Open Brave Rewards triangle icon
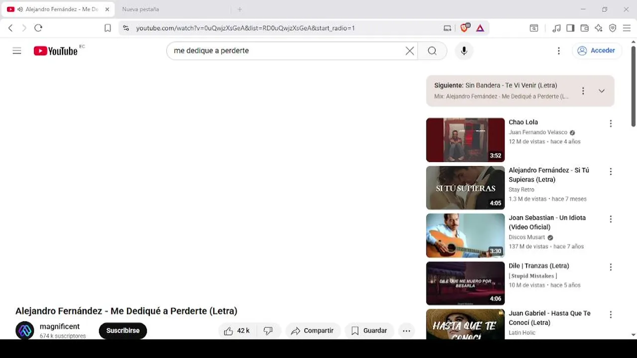 click(480, 28)
